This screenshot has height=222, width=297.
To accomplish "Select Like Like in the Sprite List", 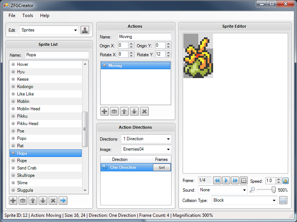I will coord(46,94).
